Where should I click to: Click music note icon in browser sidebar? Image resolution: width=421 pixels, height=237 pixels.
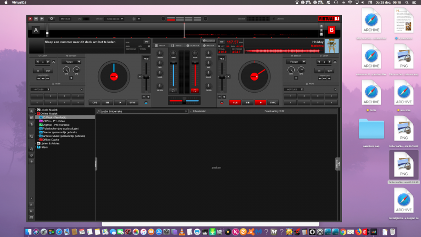(x=32, y=149)
